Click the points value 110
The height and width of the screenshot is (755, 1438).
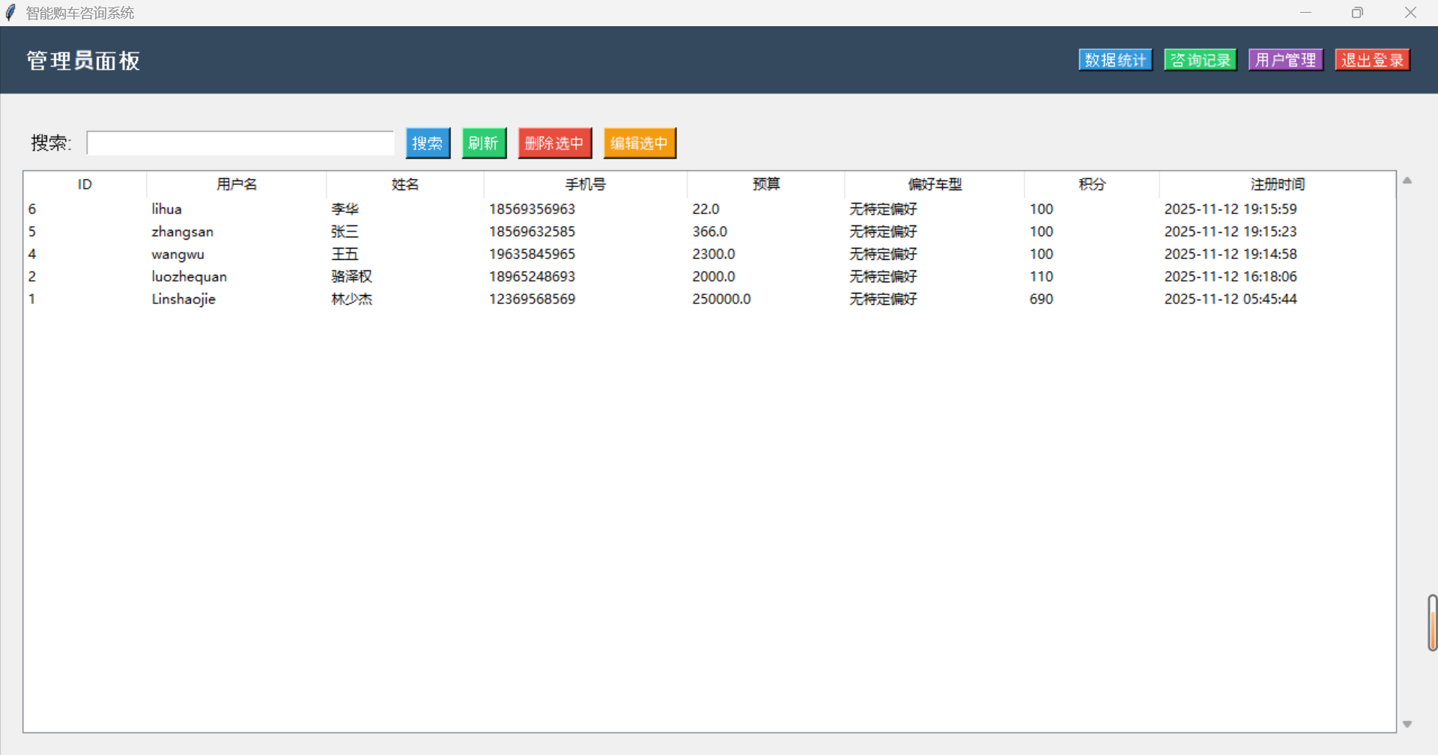1041,276
